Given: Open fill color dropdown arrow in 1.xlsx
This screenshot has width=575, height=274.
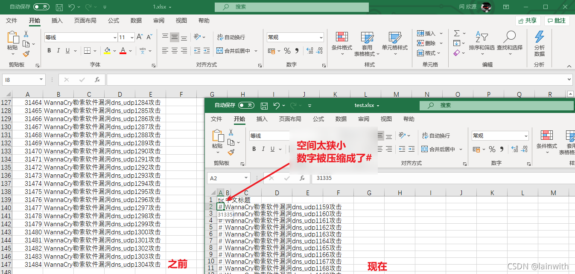Looking at the screenshot, I should pyautogui.click(x=115, y=51).
